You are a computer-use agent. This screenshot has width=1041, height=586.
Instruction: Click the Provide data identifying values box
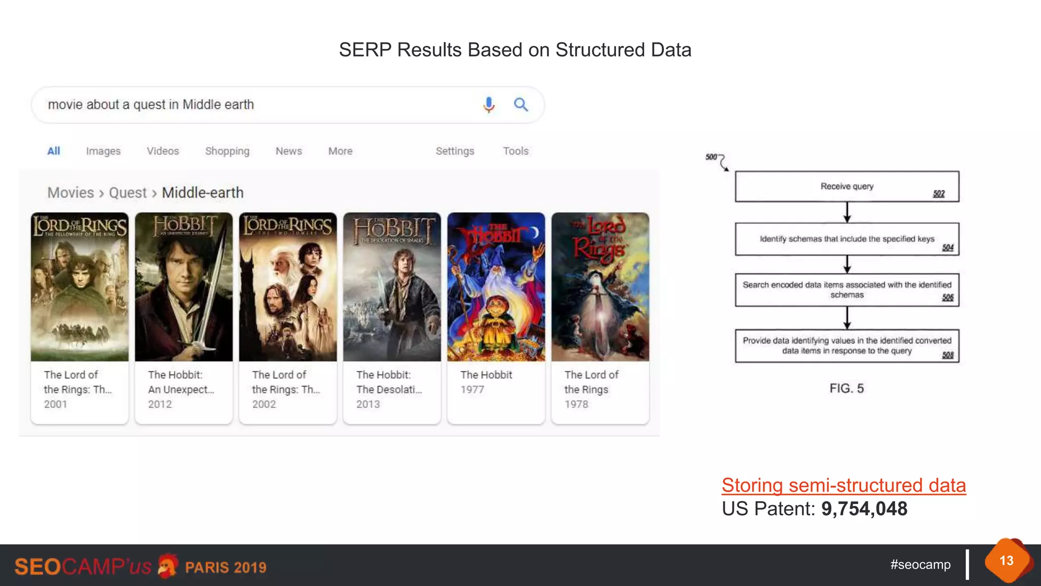(847, 346)
